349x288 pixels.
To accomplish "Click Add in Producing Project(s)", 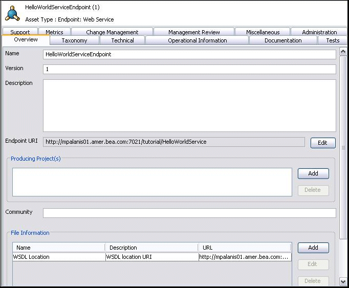I will (313, 173).
